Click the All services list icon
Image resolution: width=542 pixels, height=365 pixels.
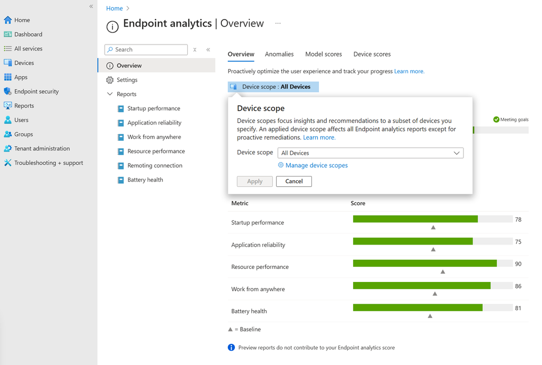(x=8, y=49)
